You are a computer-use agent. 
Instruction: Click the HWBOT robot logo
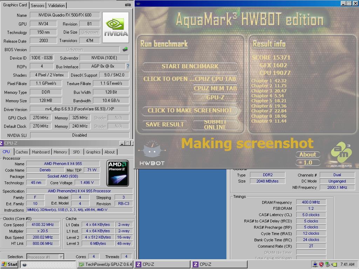[152, 153]
